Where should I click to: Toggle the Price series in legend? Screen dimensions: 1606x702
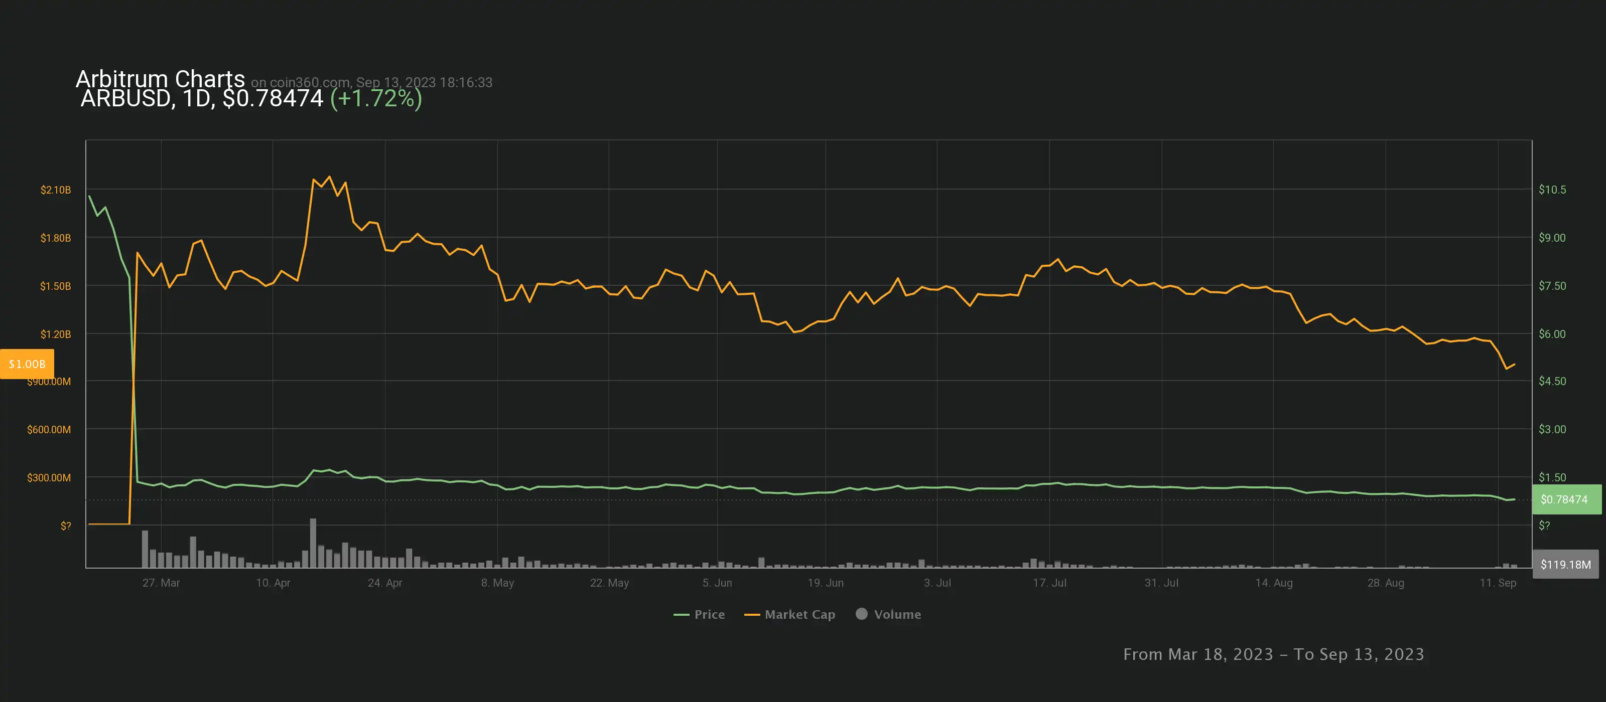click(699, 614)
